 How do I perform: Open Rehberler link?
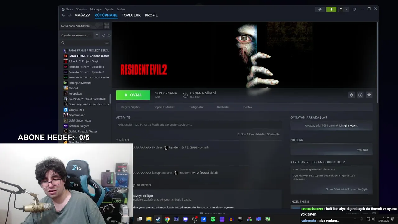coord(223,107)
